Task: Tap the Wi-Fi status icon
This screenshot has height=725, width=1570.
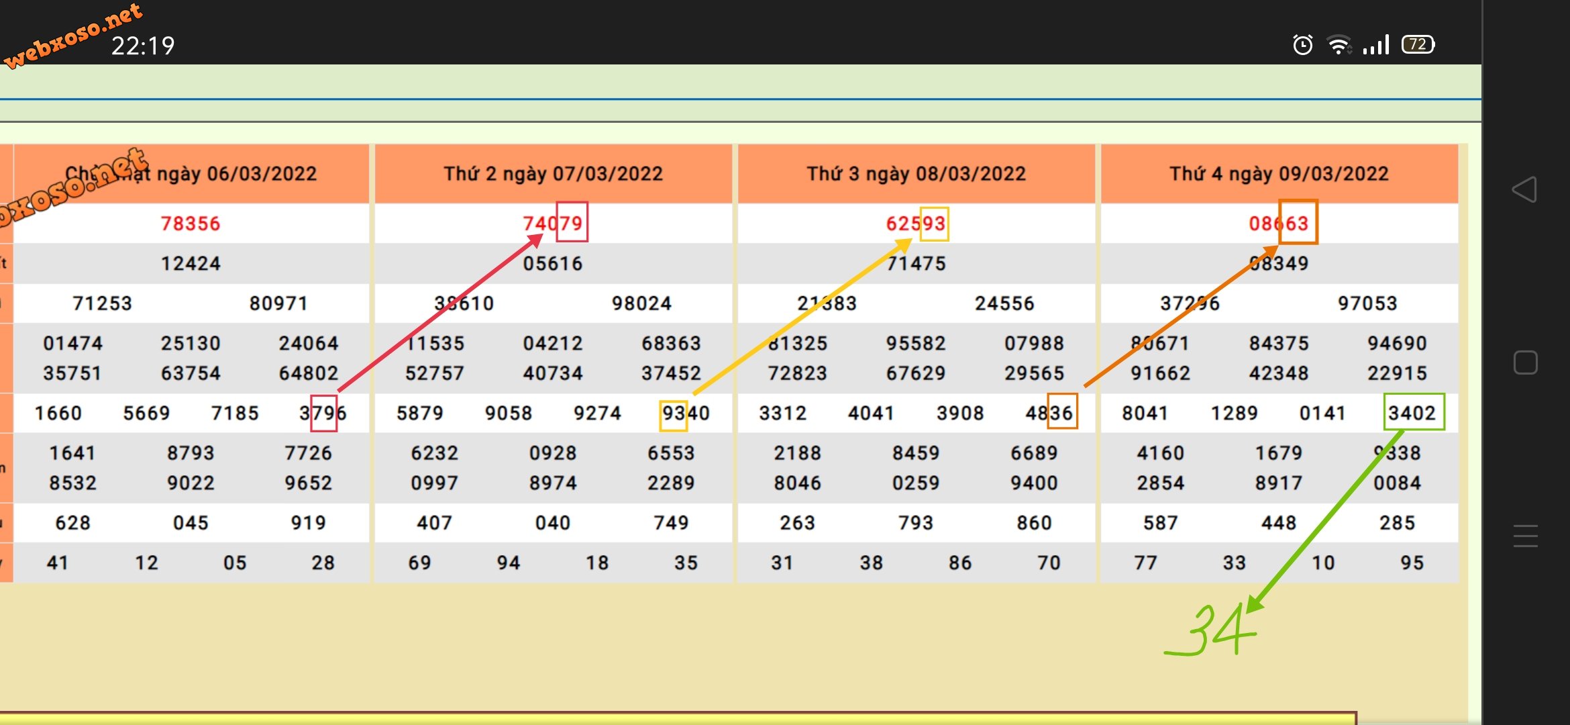Action: point(1339,45)
